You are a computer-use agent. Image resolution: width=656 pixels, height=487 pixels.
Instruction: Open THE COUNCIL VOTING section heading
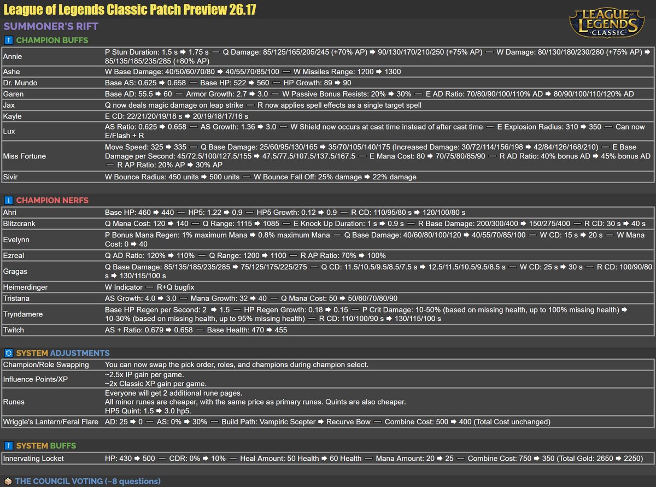88,482
